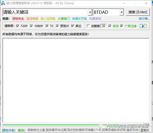Toggle the 预告片 checkbox
Image resolution: width=153 pixels, height=133 pixels.
pos(57,26)
